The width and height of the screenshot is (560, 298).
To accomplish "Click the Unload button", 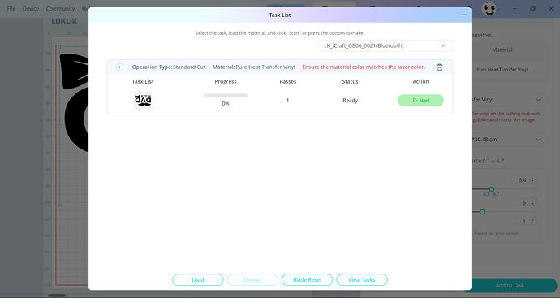I will [252, 280].
